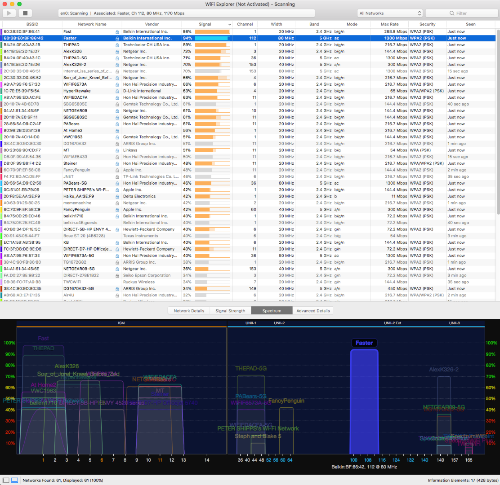Toggle bottom-left single pane view icon
Image resolution: width=500 pixels, height=485 pixels.
[6, 480]
